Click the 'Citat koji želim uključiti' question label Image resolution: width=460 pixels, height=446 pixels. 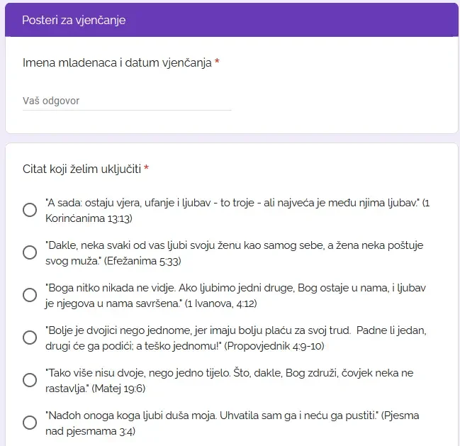(82, 169)
